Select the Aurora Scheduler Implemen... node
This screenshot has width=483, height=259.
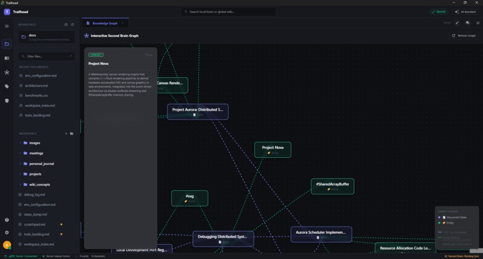(x=321, y=234)
